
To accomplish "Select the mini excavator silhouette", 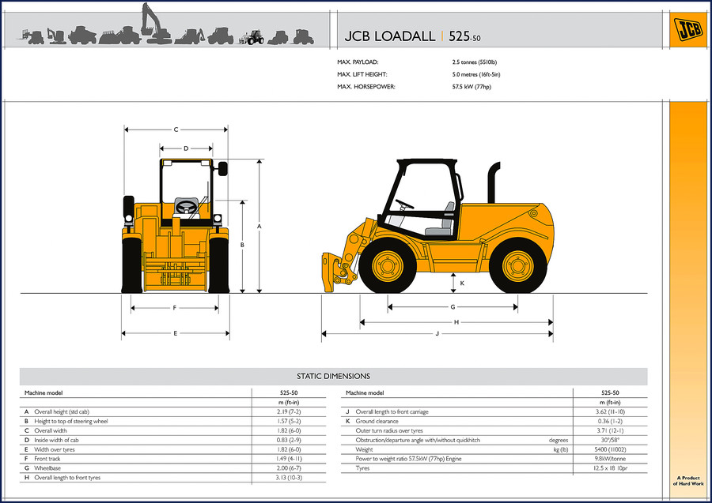I will tap(57, 36).
